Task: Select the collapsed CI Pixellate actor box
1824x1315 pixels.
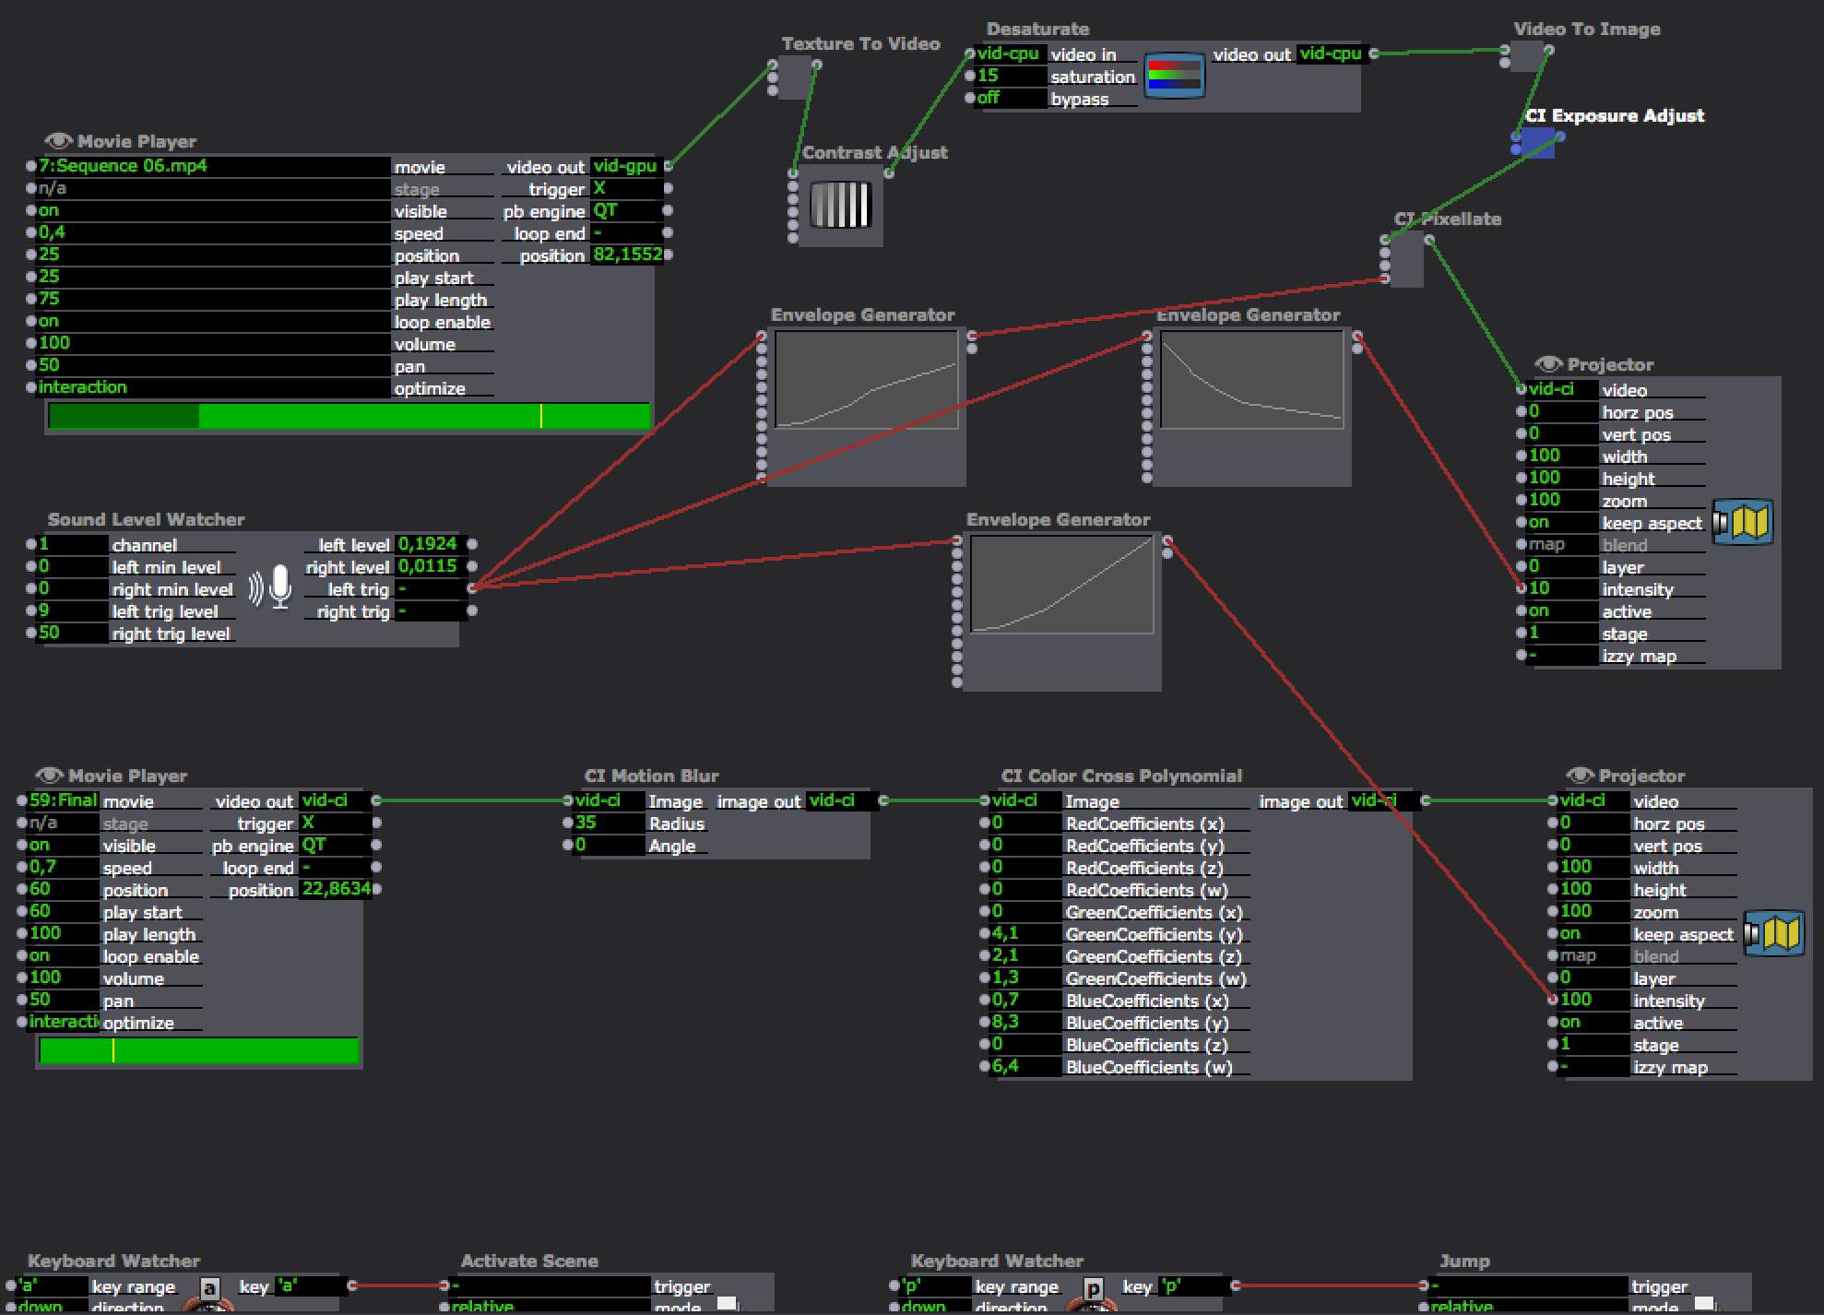Action: [x=1406, y=259]
